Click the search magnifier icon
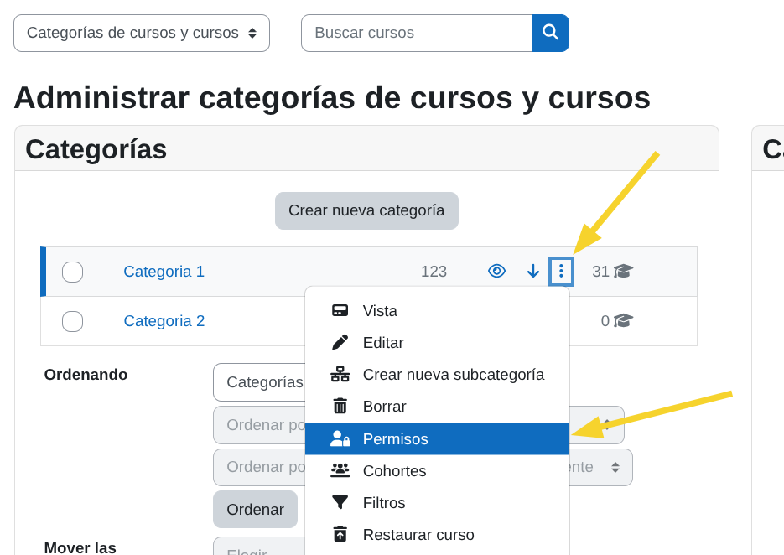Screen dimensions: 784x555 pyautogui.click(x=550, y=33)
